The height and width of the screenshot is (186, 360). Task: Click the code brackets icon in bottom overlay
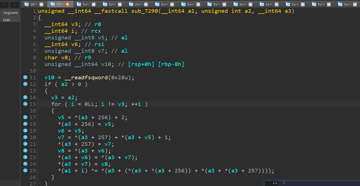275,183
